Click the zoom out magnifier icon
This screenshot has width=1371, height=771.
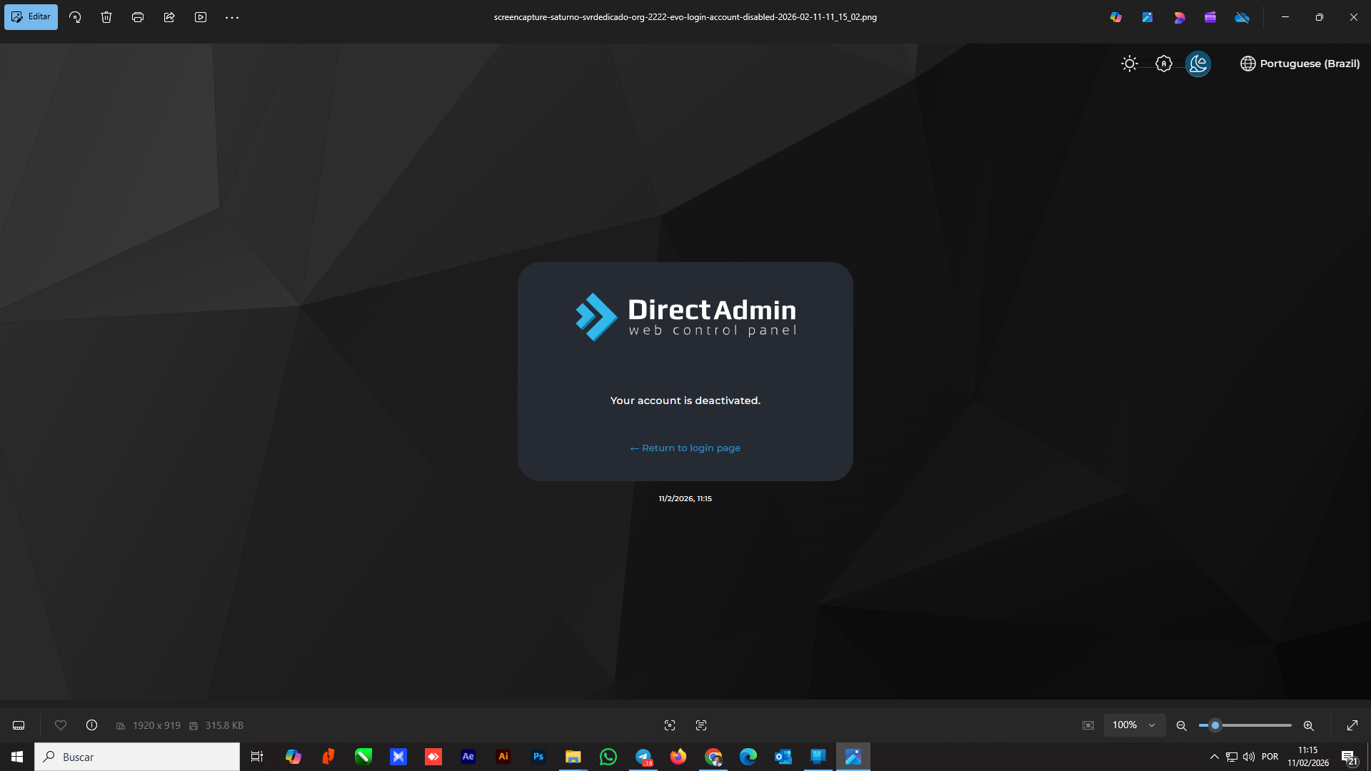pyautogui.click(x=1182, y=725)
